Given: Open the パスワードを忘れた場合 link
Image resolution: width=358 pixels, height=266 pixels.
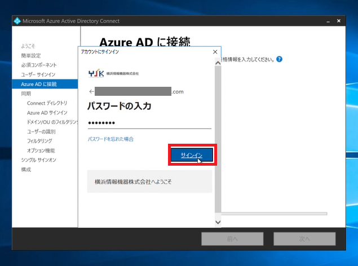Looking at the screenshot, I should pyautogui.click(x=111, y=139).
